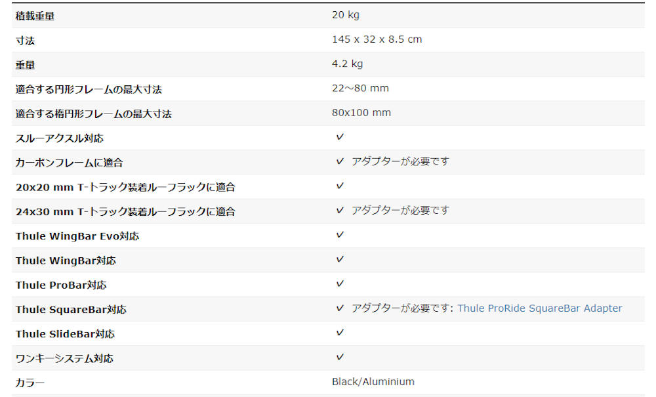Click the checkmark for 24x30 mm T-トラック row
The height and width of the screenshot is (397, 656).
[x=340, y=210]
